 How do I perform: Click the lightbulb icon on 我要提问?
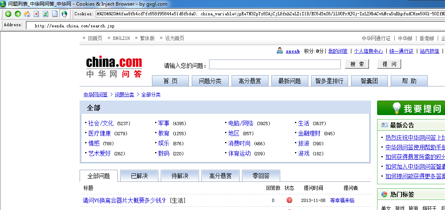point(396,108)
